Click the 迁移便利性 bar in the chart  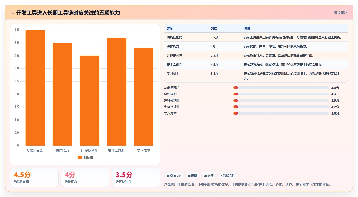pos(89,101)
